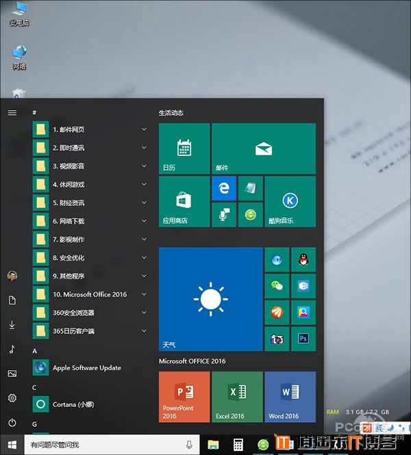Open the Mail (邮件) tile

[x=264, y=148]
